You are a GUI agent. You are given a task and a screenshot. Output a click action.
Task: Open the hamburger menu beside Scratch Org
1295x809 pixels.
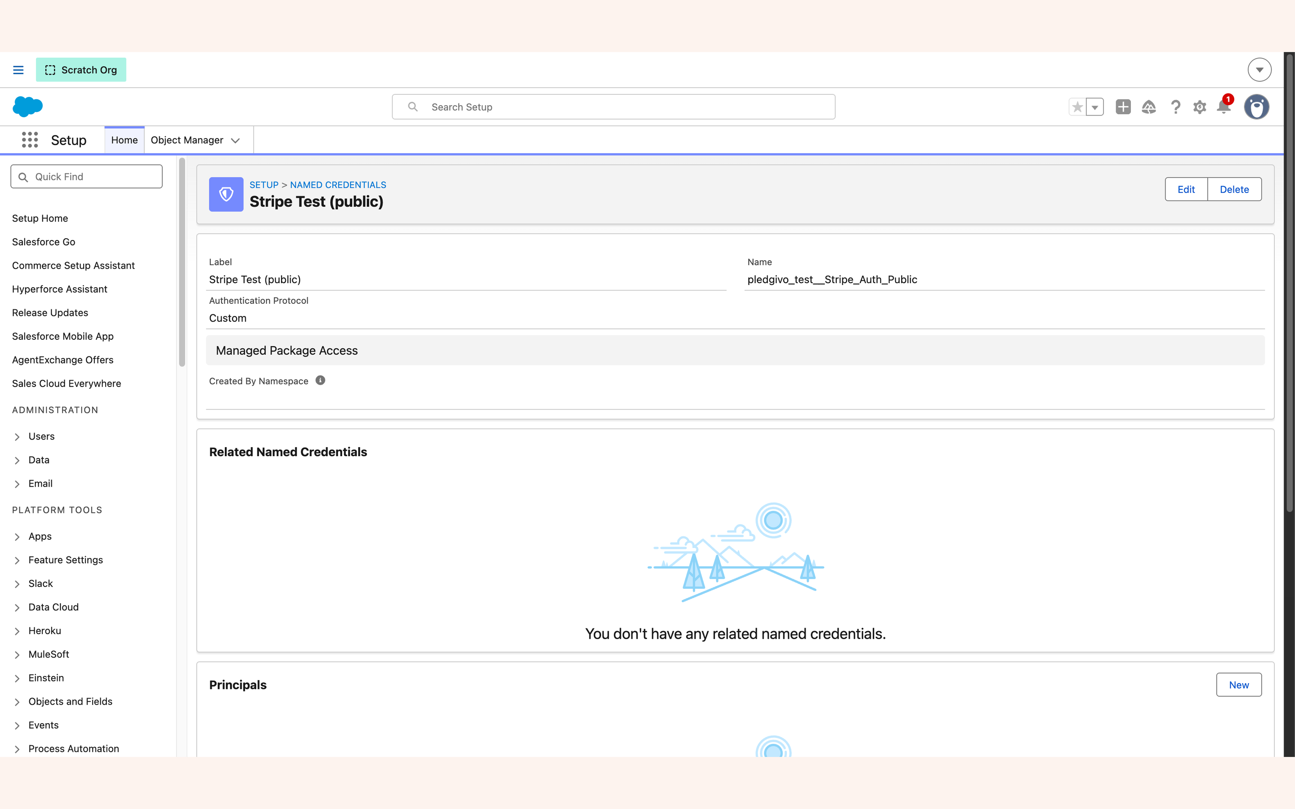[x=18, y=70]
